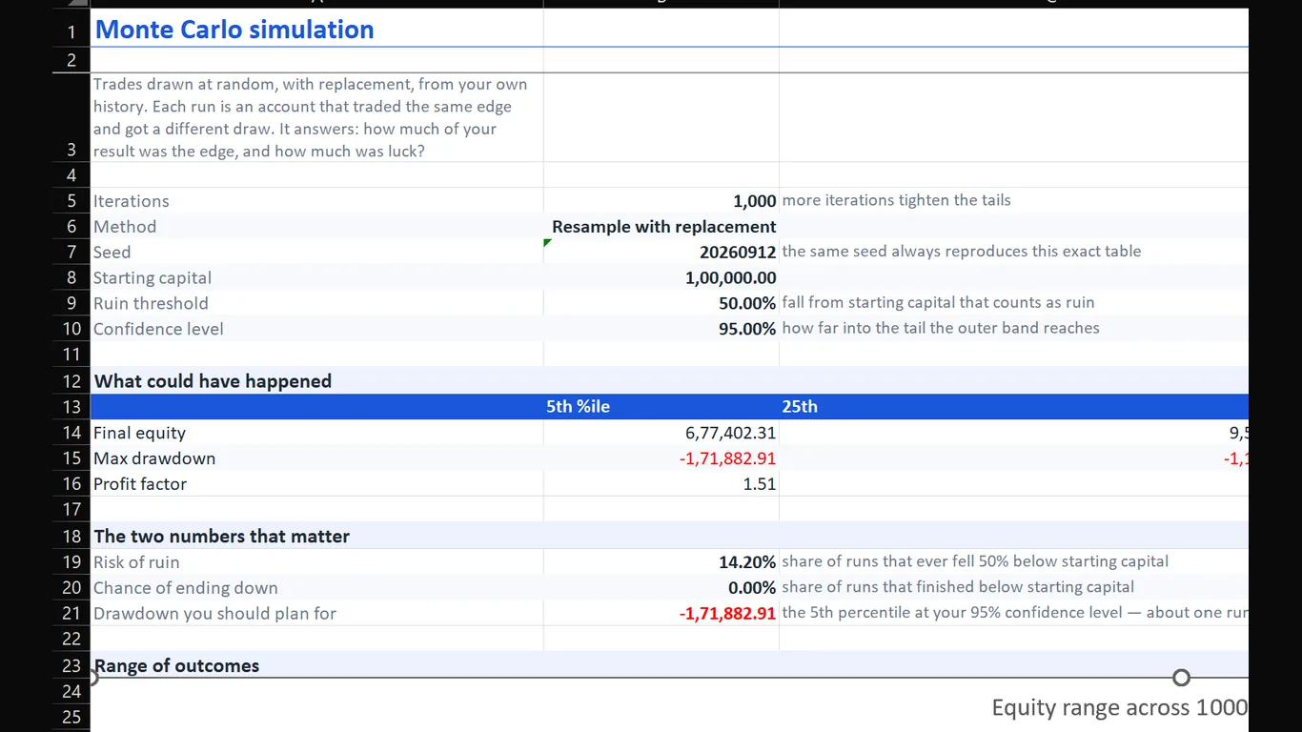Viewport: 1302px width, 732px height.
Task: Click the "5th %ile" column header cell
Action: (x=661, y=407)
